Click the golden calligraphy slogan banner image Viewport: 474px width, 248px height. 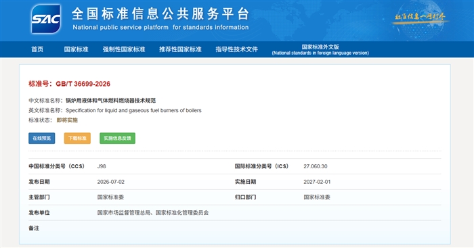tap(420, 17)
